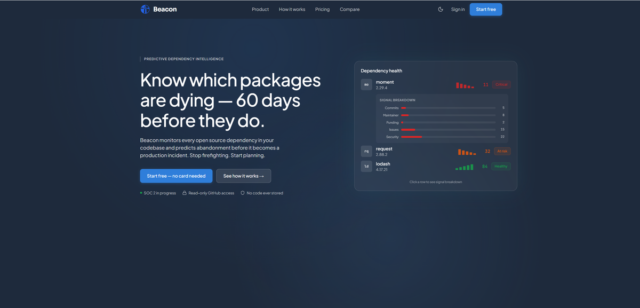640x308 pixels.
Task: Click the Security signal bar
Action: click(449, 137)
